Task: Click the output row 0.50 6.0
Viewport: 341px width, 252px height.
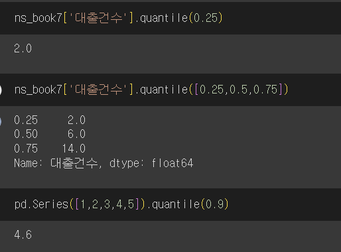Action: click(50, 134)
